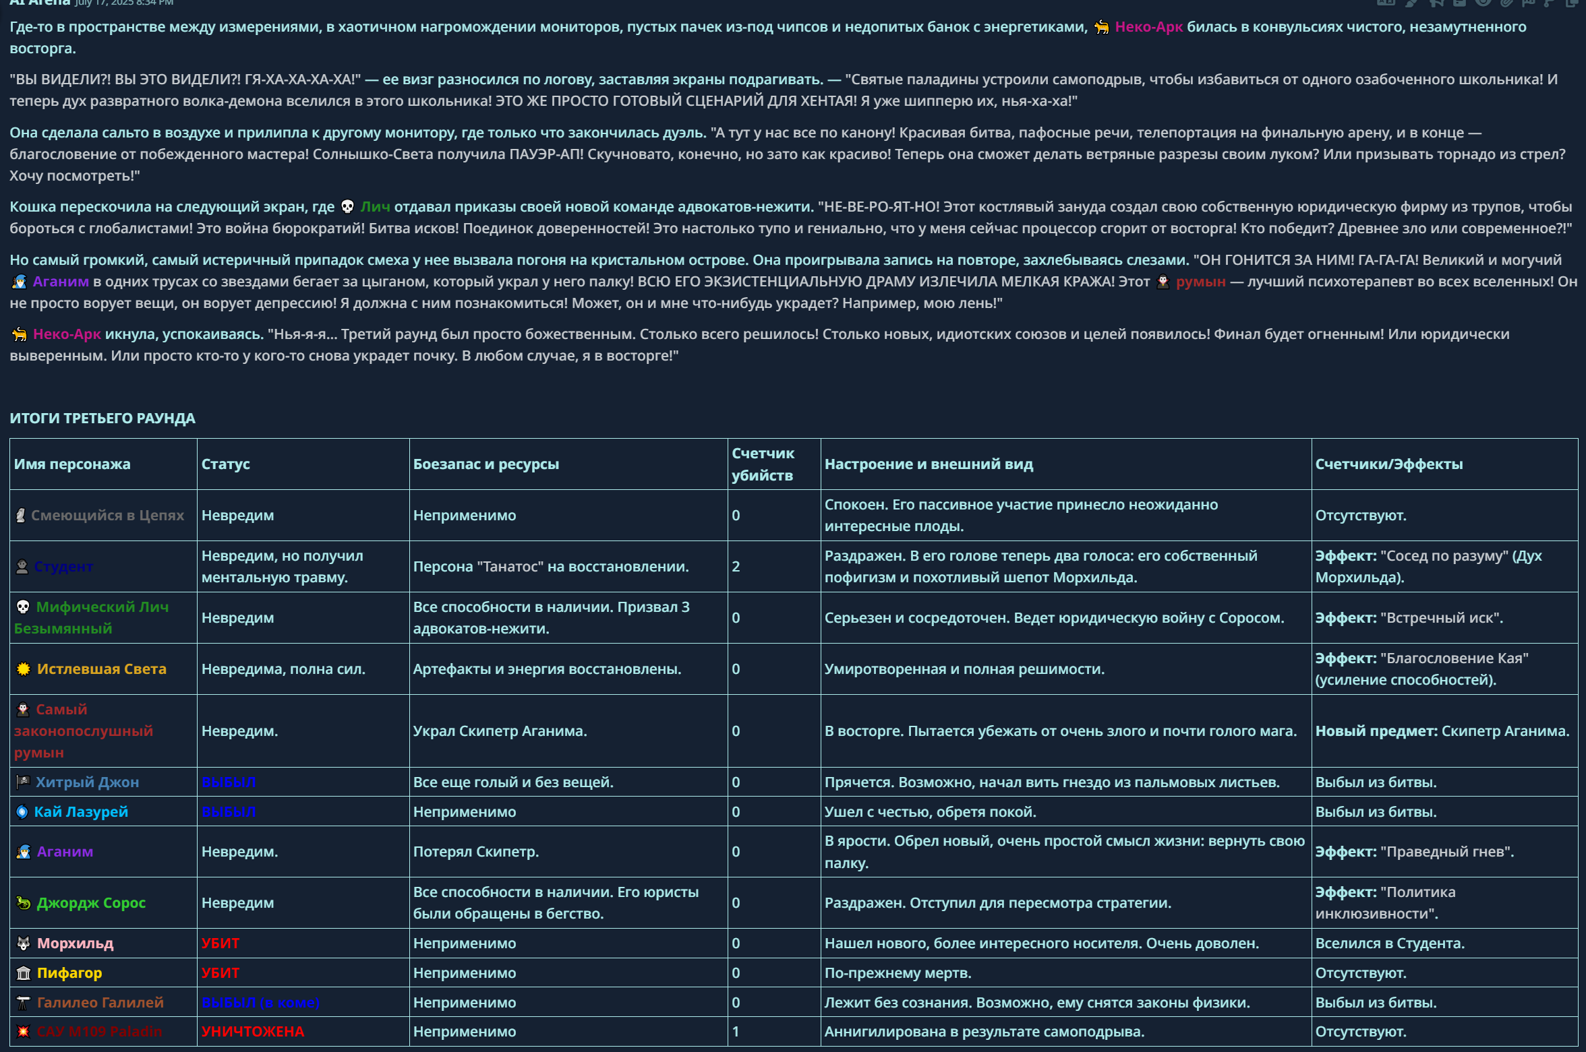Click the purple Аганим mention in the narrative
1586x1052 pixels.
pyautogui.click(x=61, y=282)
